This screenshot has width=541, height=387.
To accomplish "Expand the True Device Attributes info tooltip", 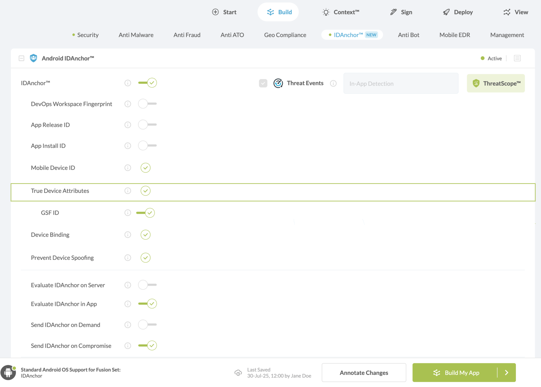I will (x=128, y=190).
